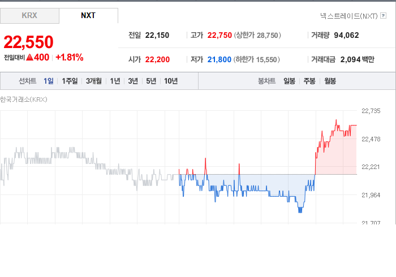Image resolution: width=396 pixels, height=277 pixels.
Task: Show the 10년 line chart
Action: coord(171,81)
